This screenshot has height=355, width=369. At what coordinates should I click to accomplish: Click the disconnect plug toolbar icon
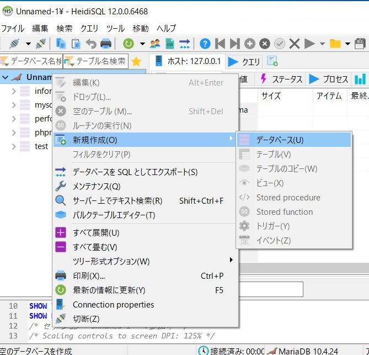coord(41,44)
